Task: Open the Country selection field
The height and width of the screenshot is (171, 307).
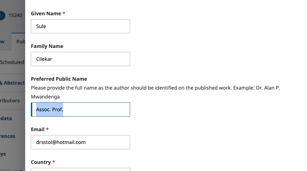Action: pyautogui.click(x=80, y=169)
